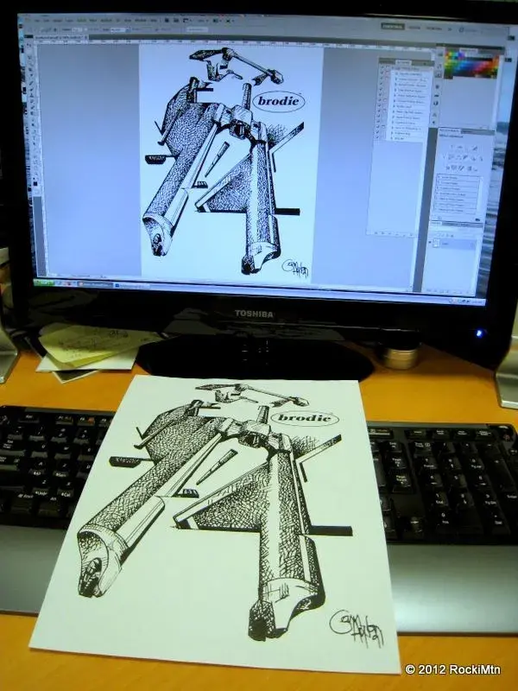The image size is (518, 691).
Task: Add a Posterize adjustment layer
Action: 454,168
